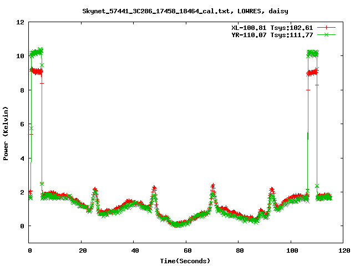This screenshot has width=355, height=266.
Task: Click the data peak near 48 seconds
Action: click(154, 188)
